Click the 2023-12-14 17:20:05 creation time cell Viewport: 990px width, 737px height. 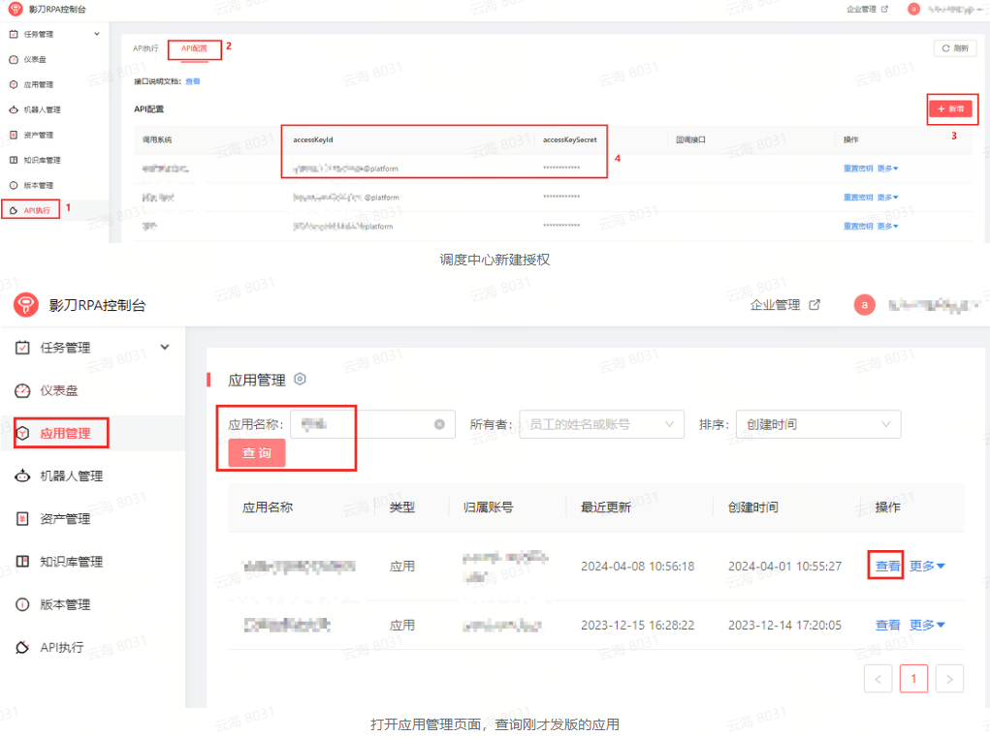784,625
